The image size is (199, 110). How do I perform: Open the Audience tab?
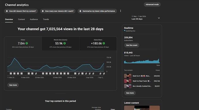[x=34, y=19]
